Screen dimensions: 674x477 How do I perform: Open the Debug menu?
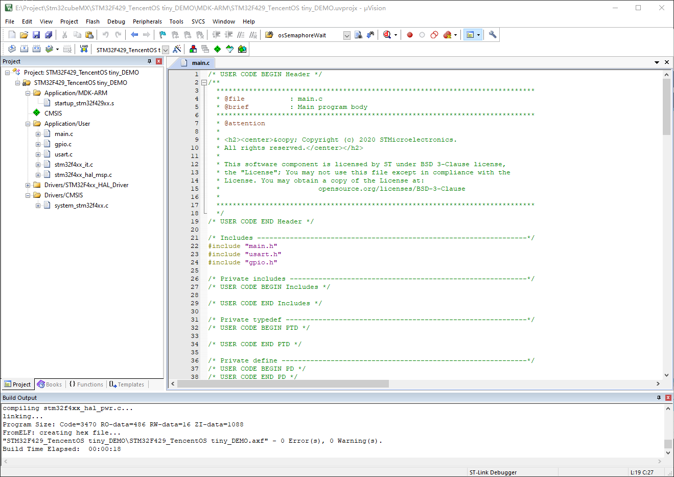[116, 21]
